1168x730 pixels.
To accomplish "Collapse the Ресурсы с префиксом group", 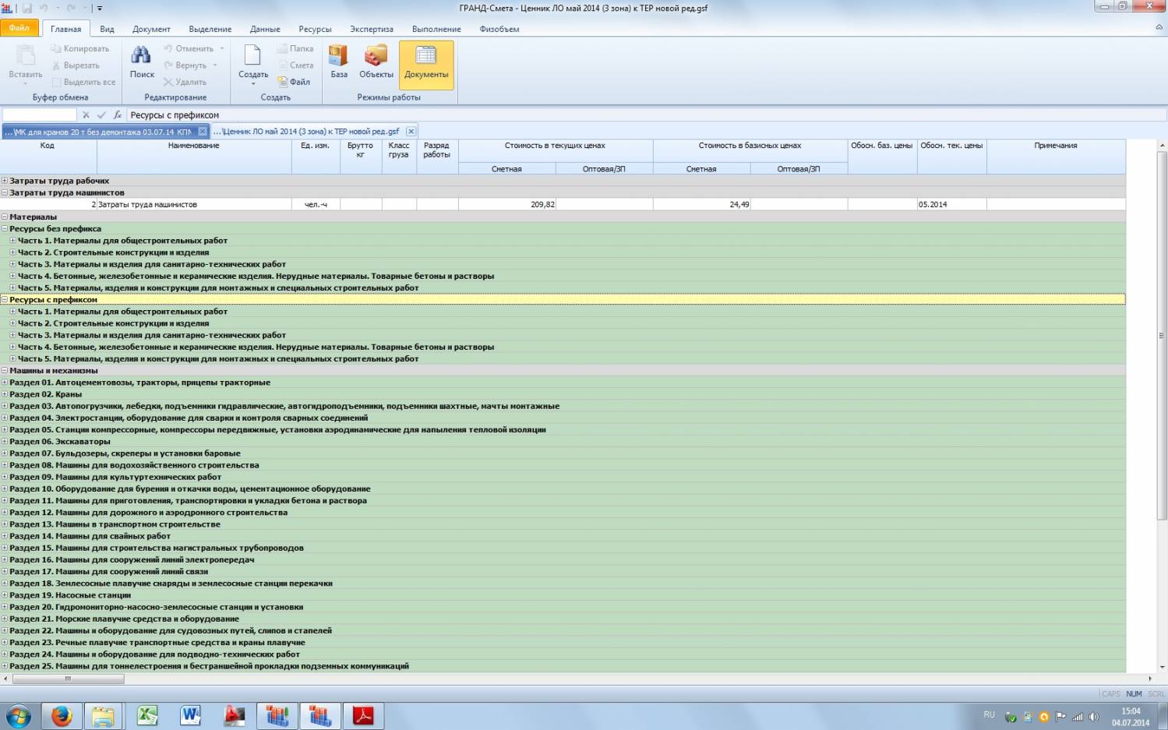I will 5,300.
